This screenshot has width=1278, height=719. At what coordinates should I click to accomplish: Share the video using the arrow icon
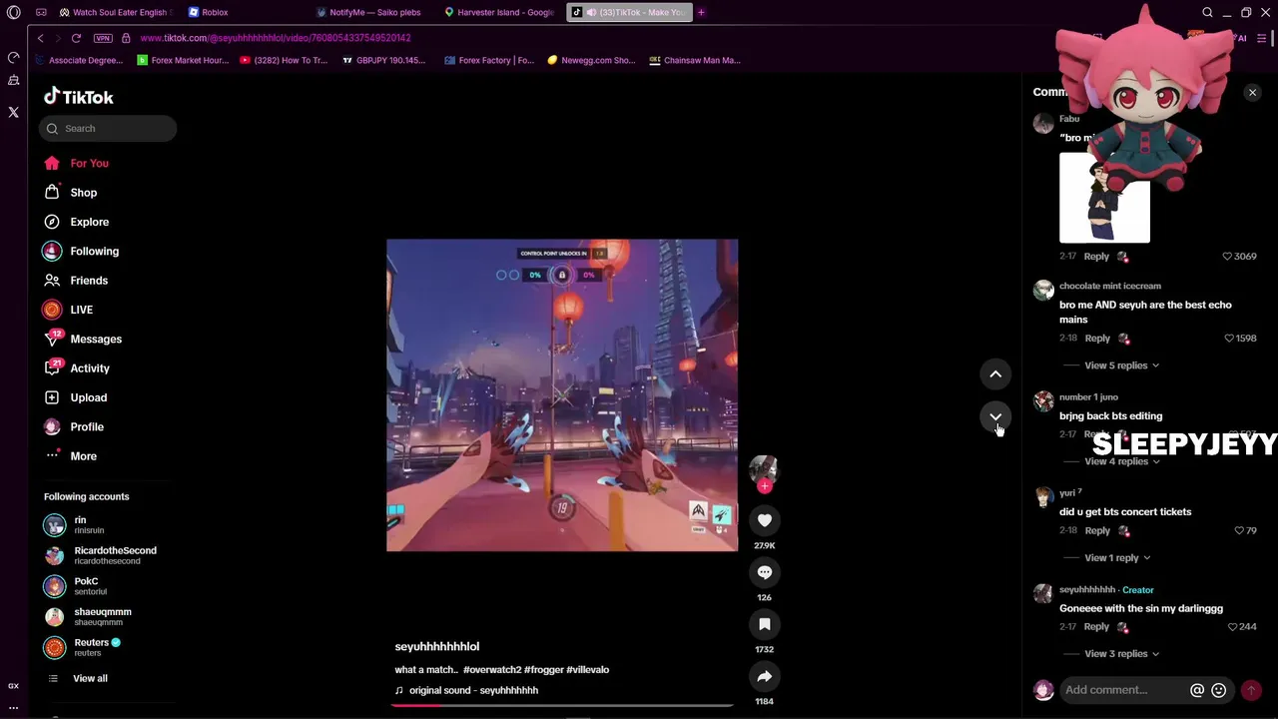coord(765,676)
